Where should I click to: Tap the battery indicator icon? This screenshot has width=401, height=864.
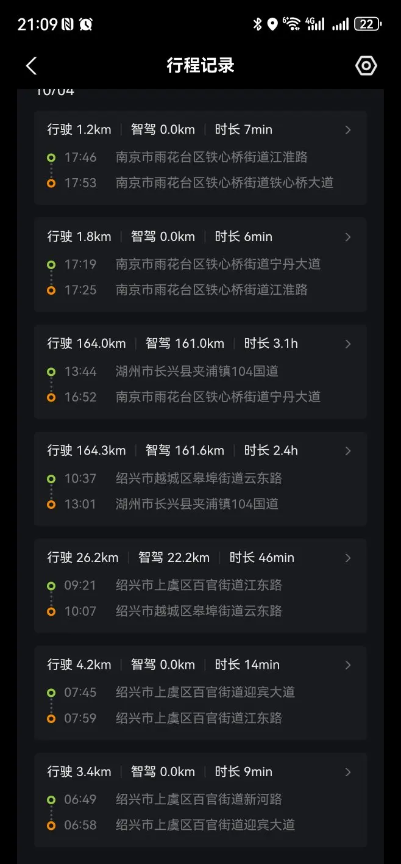point(367,24)
